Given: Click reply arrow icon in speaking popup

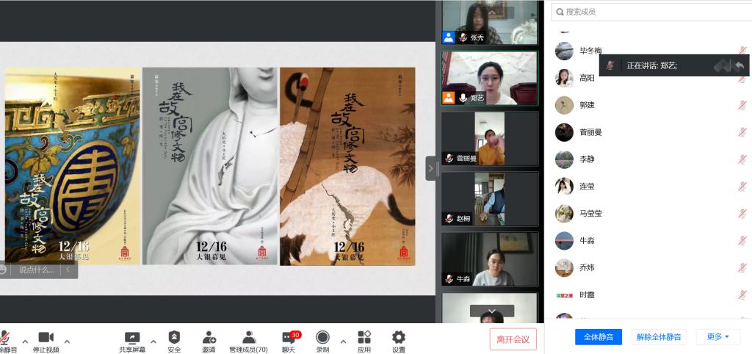Looking at the screenshot, I should point(740,65).
